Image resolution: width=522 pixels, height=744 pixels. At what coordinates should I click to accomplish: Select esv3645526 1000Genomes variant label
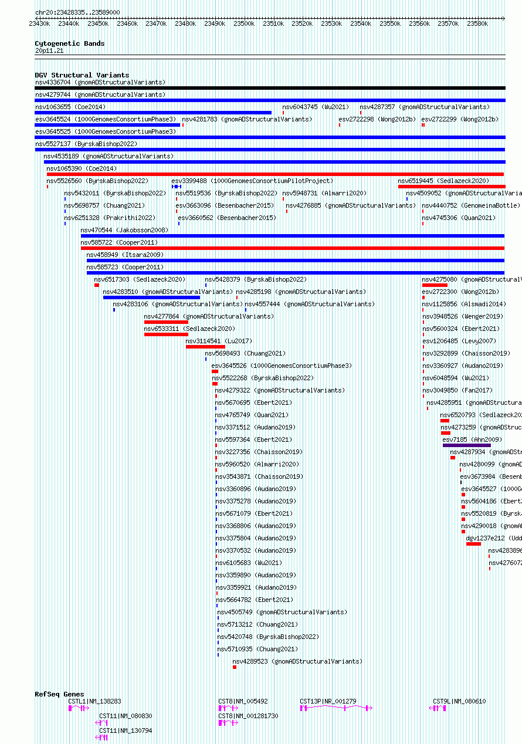point(282,366)
